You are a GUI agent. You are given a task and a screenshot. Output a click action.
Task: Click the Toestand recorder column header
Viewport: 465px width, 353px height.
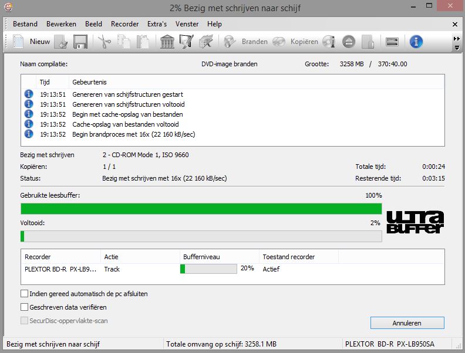pos(299,257)
